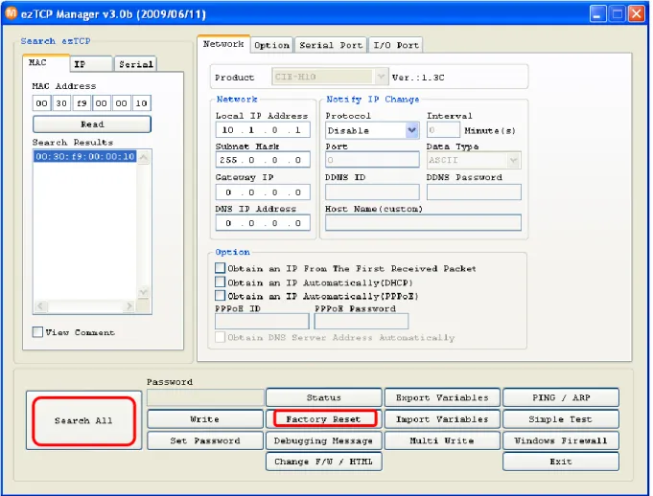The image size is (653, 496).
Task: Close the ezTCP Manager window
Action: [637, 13]
